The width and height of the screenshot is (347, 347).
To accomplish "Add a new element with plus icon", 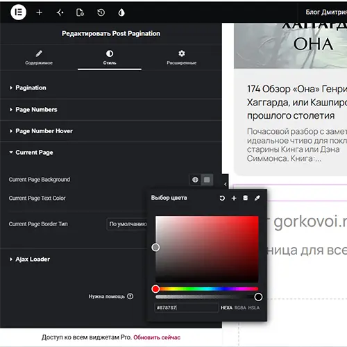I will pyautogui.click(x=40, y=12).
